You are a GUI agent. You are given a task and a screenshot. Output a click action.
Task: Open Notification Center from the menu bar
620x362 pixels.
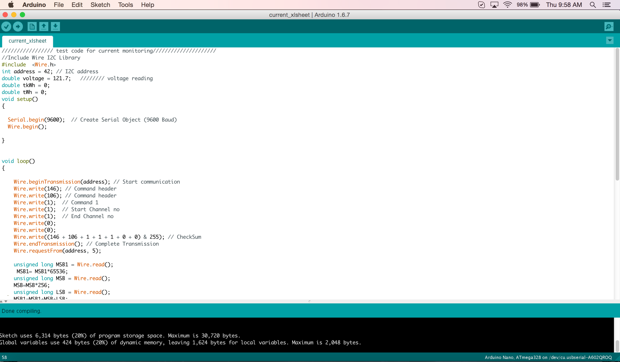(x=607, y=5)
